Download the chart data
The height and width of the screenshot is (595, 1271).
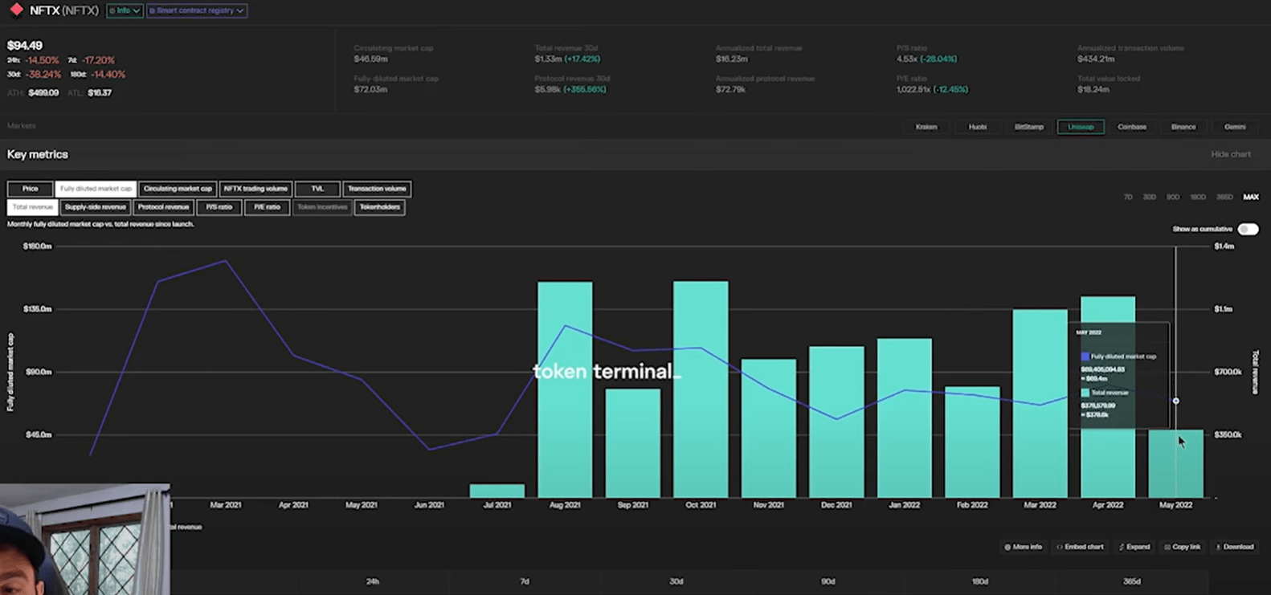(x=1235, y=547)
